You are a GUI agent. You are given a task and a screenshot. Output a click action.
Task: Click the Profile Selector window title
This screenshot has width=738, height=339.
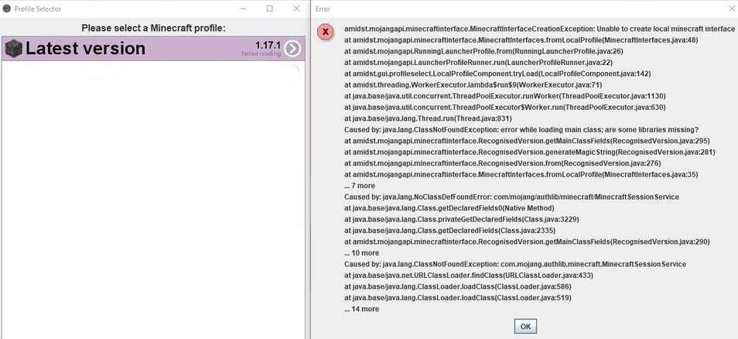point(38,9)
